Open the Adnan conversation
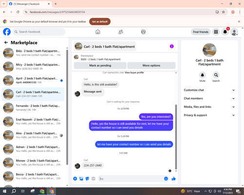This screenshot has height=195, width=244. pyautogui.click(x=33, y=149)
